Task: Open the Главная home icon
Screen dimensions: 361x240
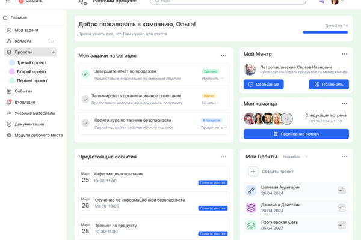Action: pyautogui.click(x=5, y=17)
